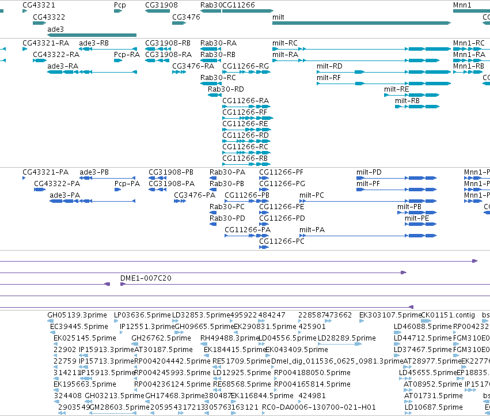490x416 pixels.
Task: Select transcript CG11266-RB
Action: pos(246,165)
